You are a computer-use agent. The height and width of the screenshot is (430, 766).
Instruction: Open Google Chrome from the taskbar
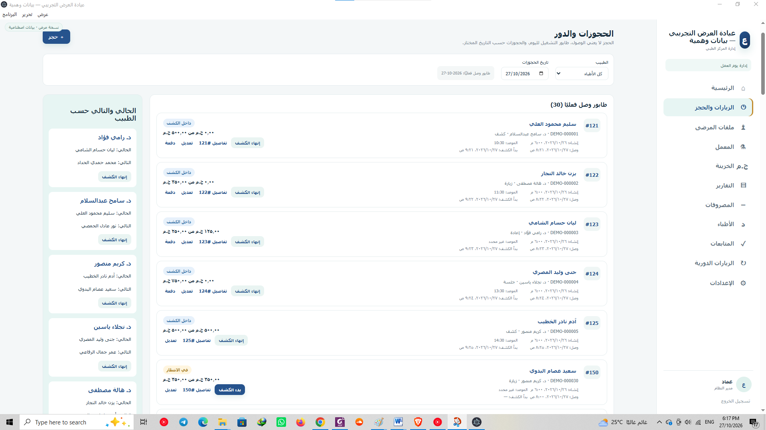[320, 422]
